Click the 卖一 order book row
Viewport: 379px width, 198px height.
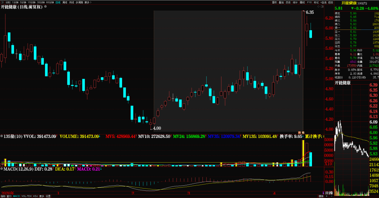tap(357, 28)
